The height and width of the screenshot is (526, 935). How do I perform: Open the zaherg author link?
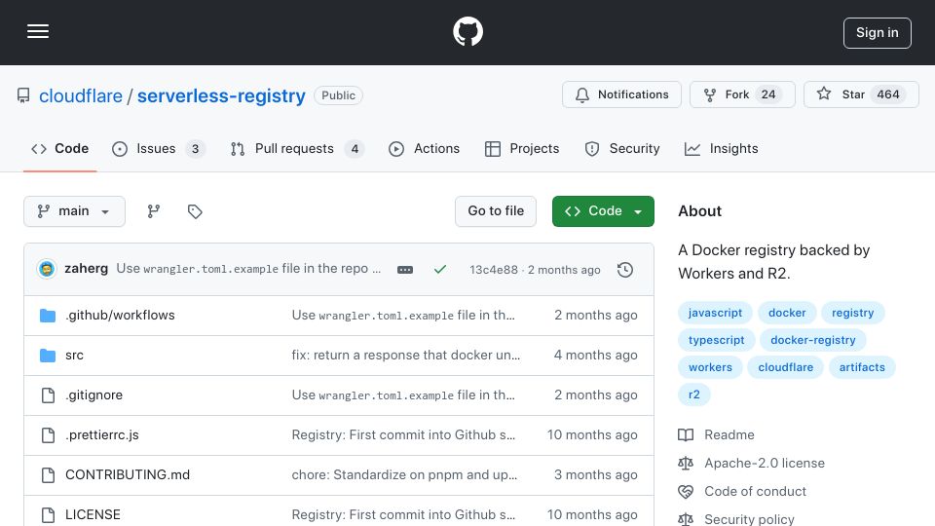coord(87,269)
